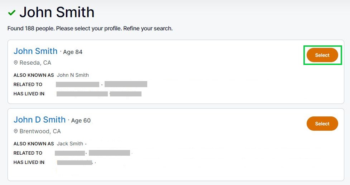The image size is (350, 185).
Task: Click the location pin next to Brentwood, CA
Action: pos(16,131)
